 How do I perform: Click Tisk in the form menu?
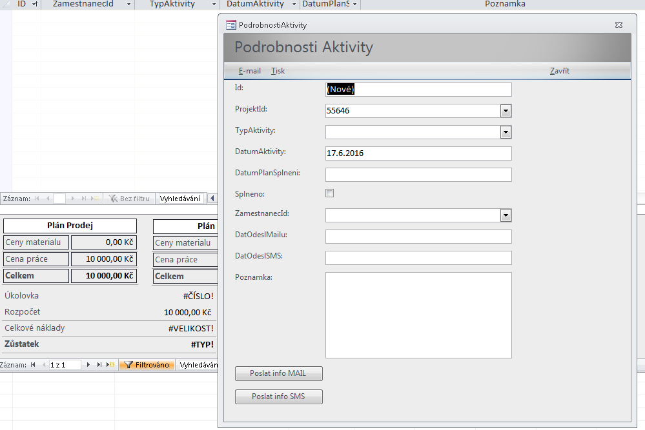click(278, 71)
